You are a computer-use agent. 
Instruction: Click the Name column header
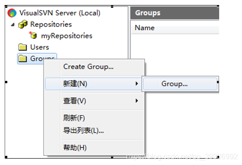point(175,28)
